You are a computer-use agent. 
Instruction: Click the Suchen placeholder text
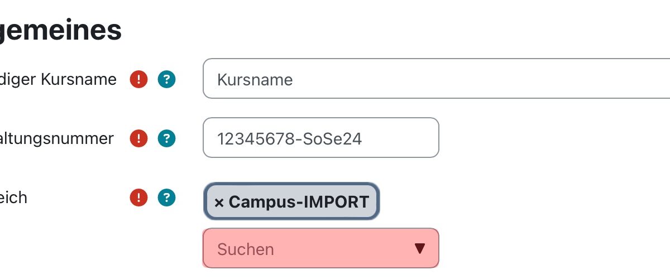pyautogui.click(x=246, y=249)
